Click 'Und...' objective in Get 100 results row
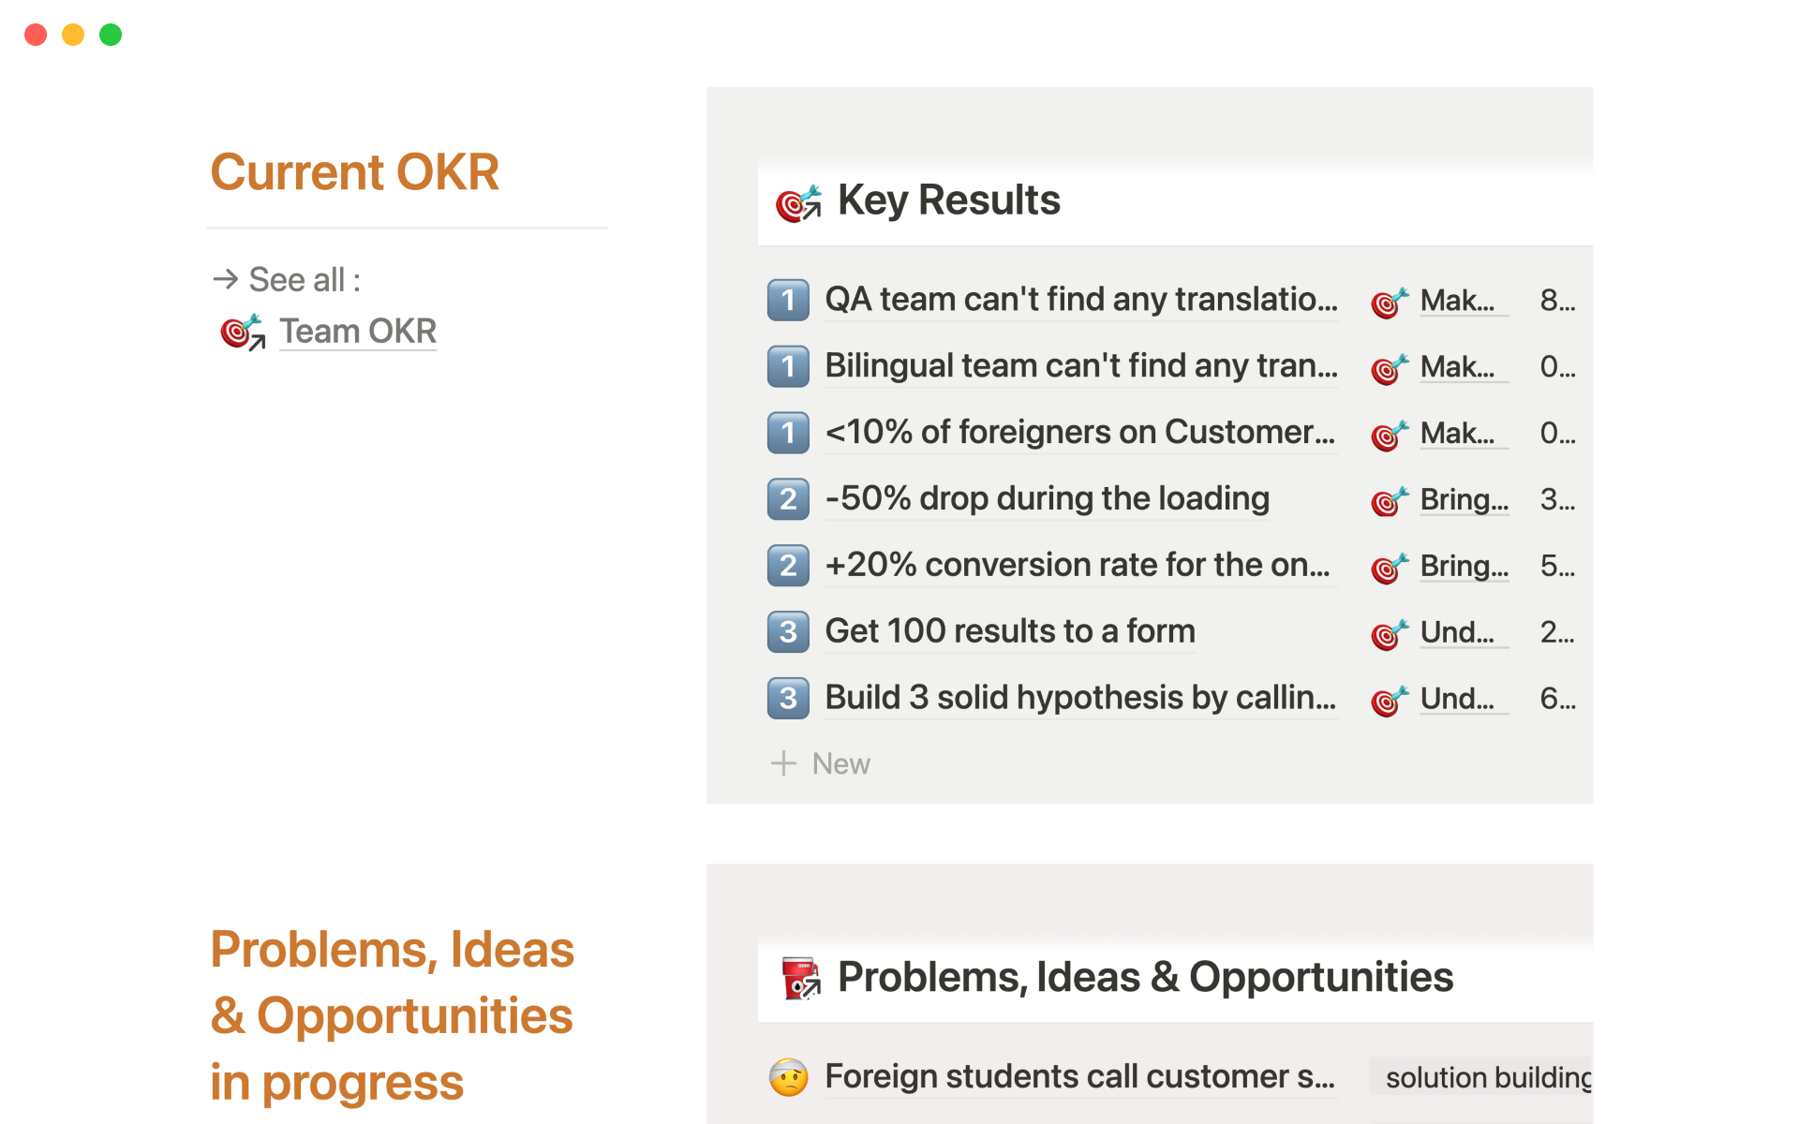The width and height of the screenshot is (1799, 1124). click(1457, 633)
